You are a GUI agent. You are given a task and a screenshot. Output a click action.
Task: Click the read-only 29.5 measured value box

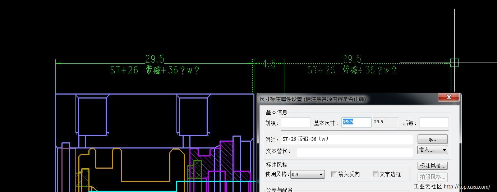(x=386, y=122)
